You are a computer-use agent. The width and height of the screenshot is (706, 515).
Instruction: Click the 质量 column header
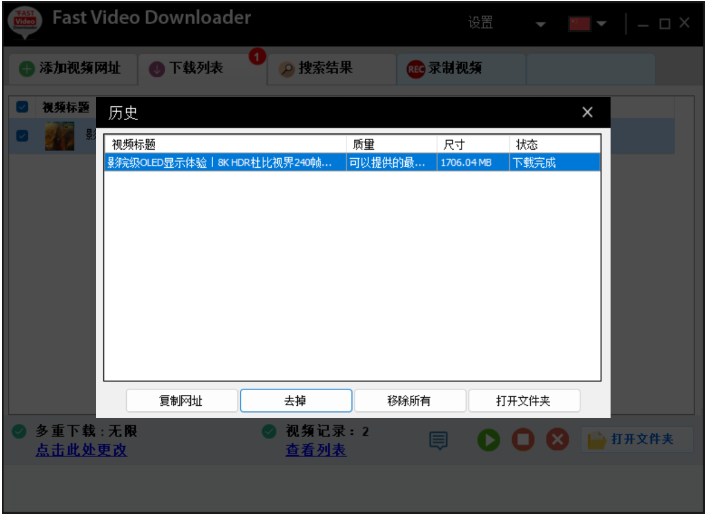[x=392, y=144]
